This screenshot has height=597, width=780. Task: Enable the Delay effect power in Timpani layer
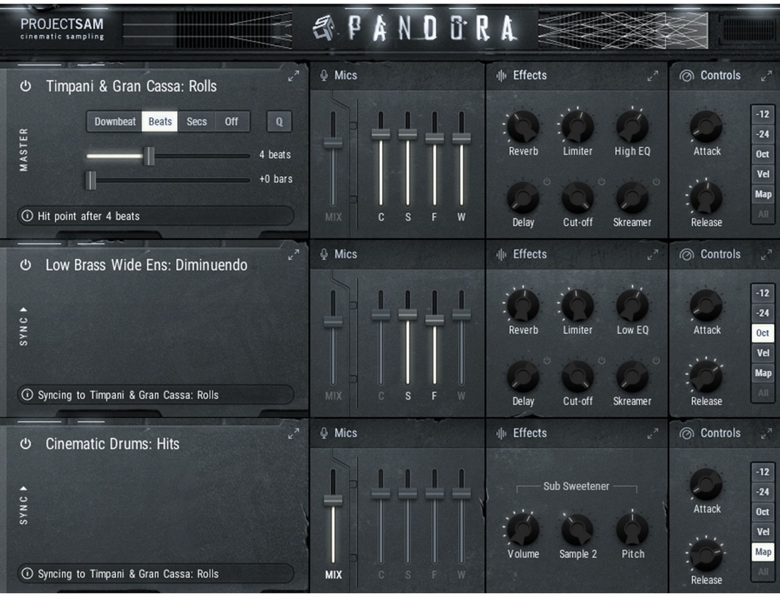(547, 182)
